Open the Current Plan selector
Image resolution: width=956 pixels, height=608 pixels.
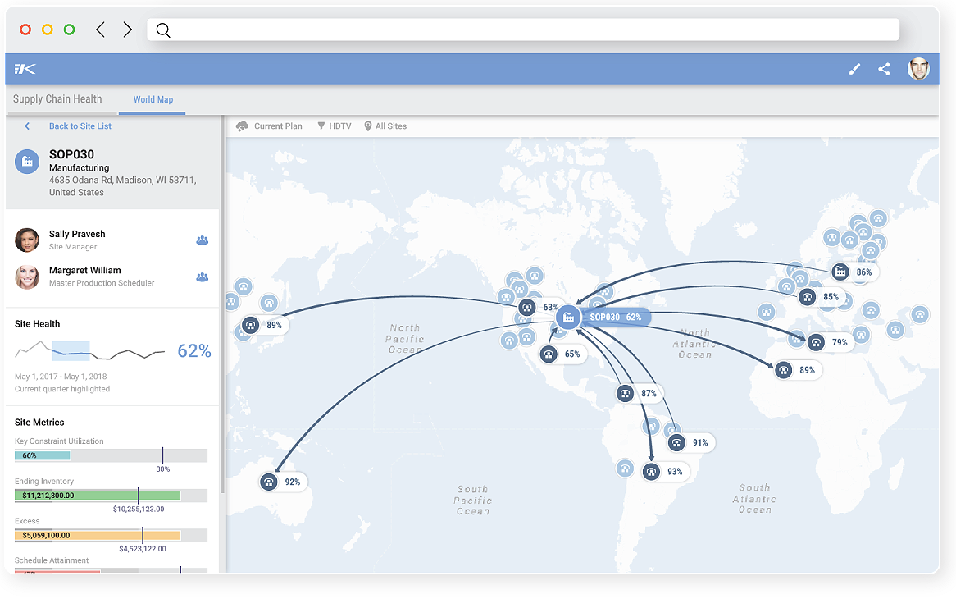(270, 126)
